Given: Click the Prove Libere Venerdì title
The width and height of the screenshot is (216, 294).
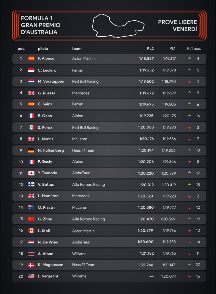Looking at the screenshot, I should 177,26.
